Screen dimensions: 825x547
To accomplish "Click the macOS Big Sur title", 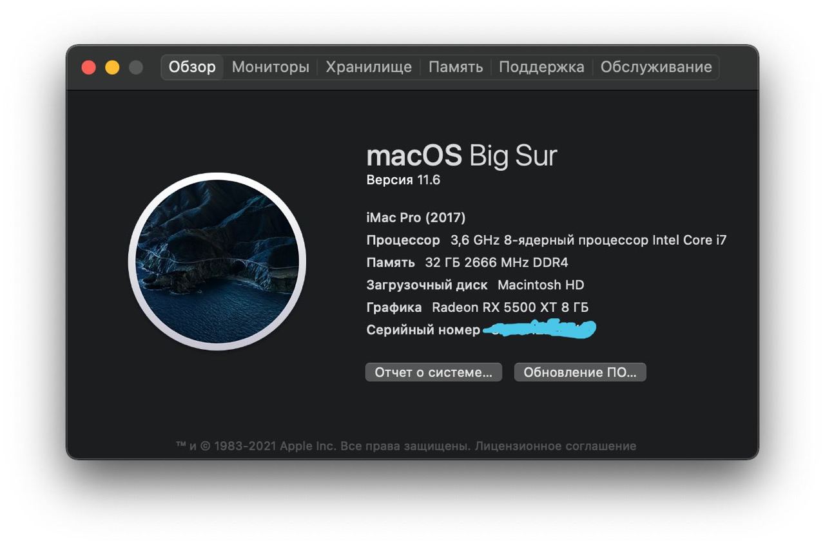I will click(461, 155).
